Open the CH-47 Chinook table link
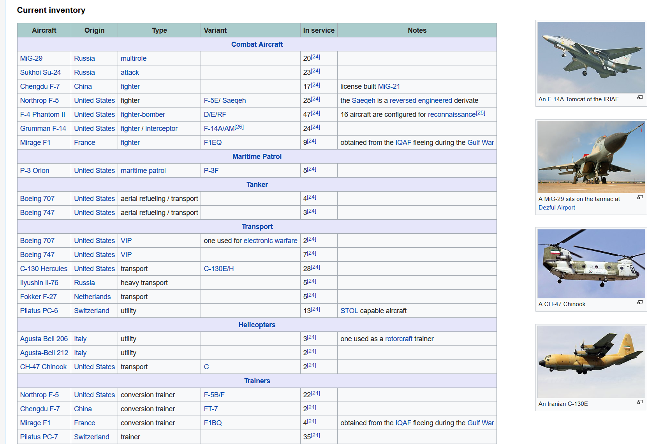The width and height of the screenshot is (655, 444). 43,367
